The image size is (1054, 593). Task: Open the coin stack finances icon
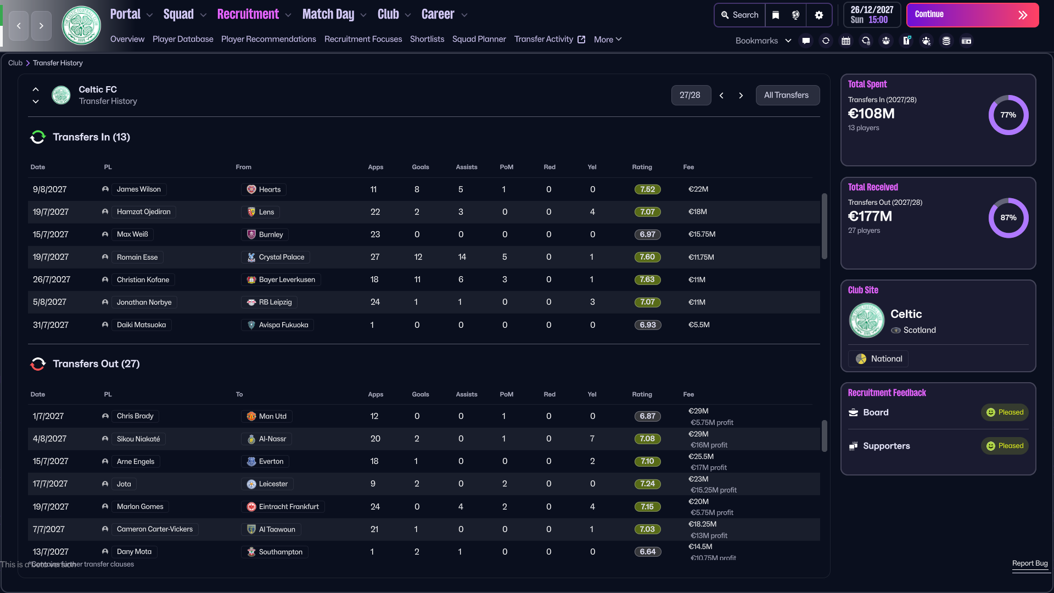pos(946,41)
